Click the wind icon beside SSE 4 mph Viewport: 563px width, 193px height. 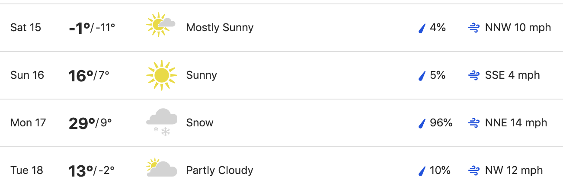click(x=474, y=76)
